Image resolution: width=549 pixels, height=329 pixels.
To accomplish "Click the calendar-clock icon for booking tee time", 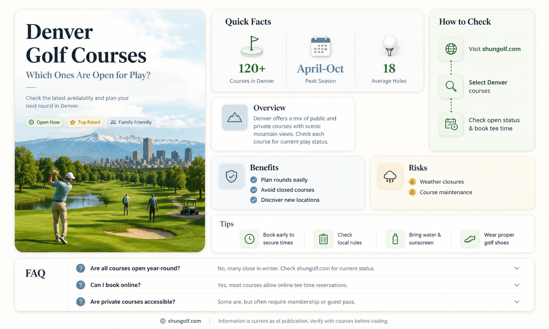I will tap(451, 124).
